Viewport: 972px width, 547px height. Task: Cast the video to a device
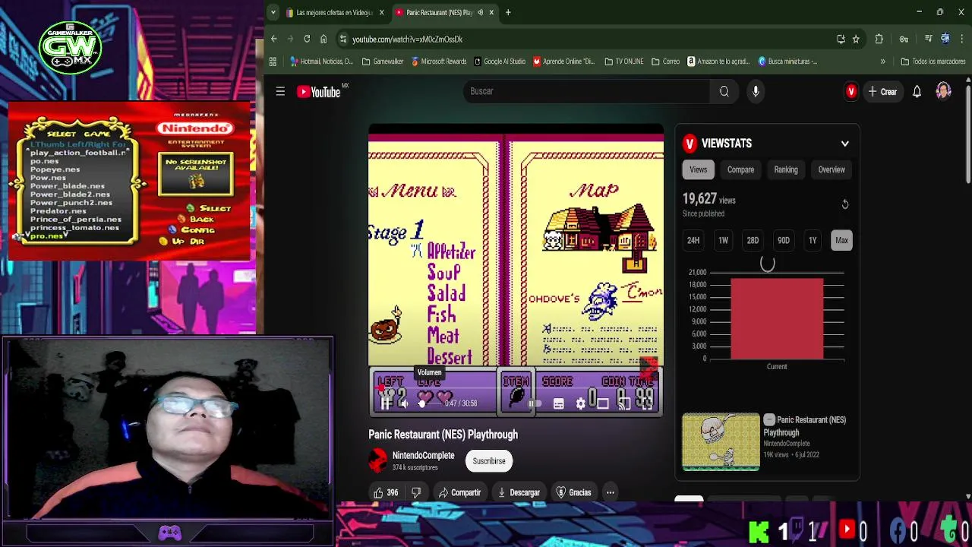coord(624,403)
